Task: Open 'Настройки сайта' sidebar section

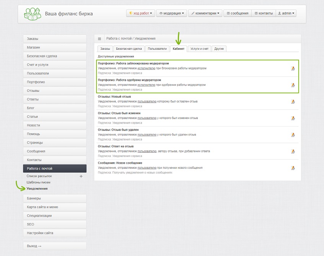Action: [55, 233]
